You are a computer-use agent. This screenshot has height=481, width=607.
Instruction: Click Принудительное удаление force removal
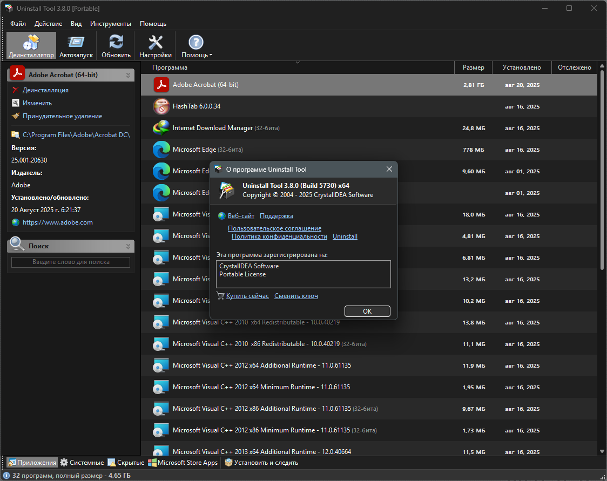(x=62, y=116)
